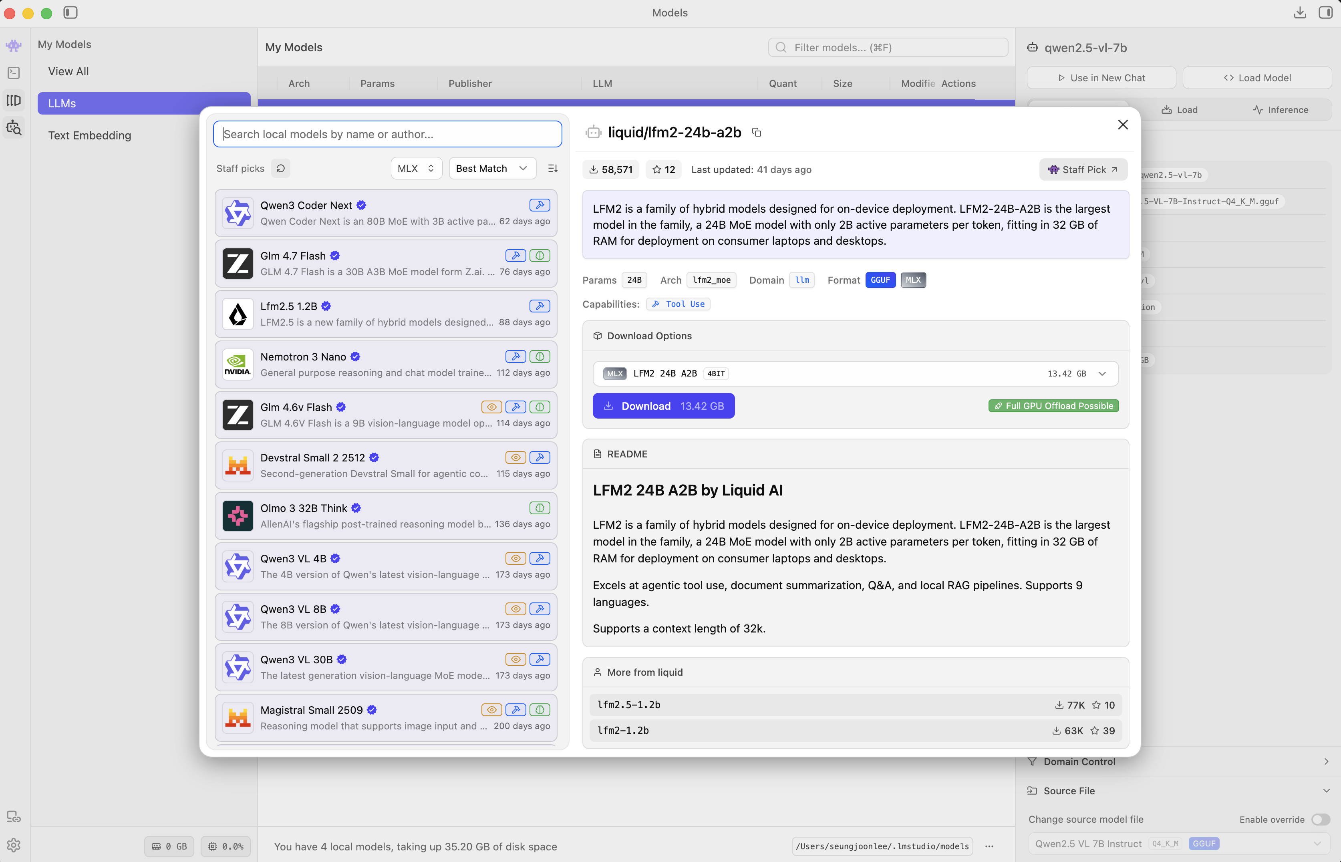Click Use in New Chat for qwen2.5-vl-7b
Viewport: 1341px width, 862px height.
point(1101,78)
